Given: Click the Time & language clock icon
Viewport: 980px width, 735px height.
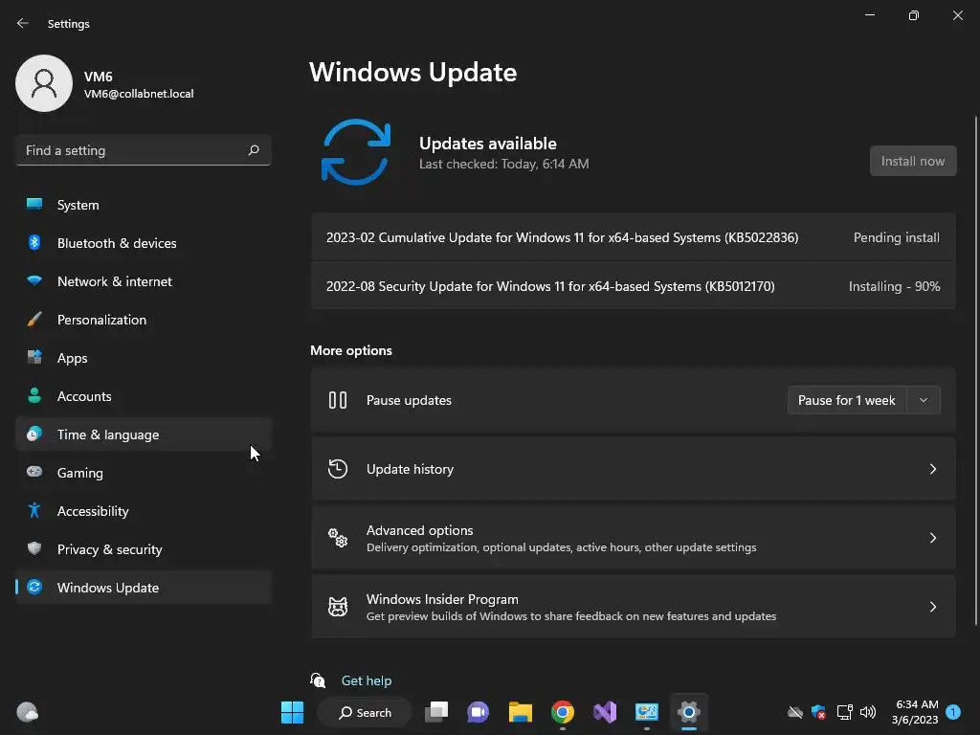Looking at the screenshot, I should pos(34,434).
